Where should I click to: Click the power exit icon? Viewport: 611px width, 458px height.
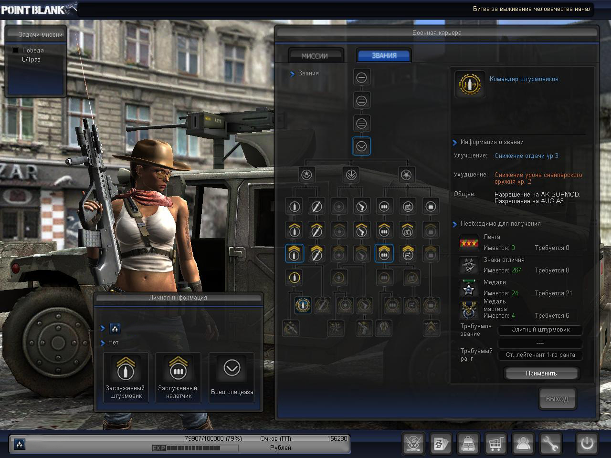(x=587, y=444)
